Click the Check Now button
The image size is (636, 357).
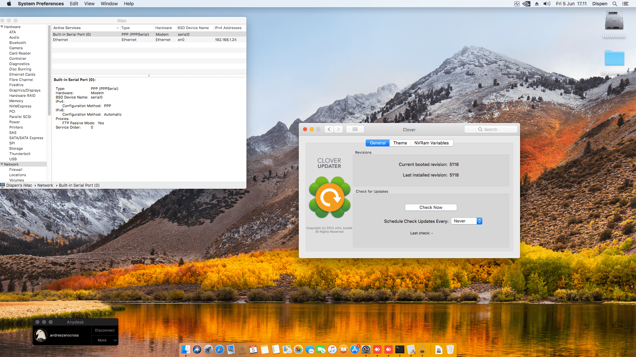[431, 207]
